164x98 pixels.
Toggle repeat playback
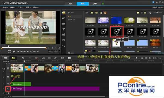(x=31, y=51)
